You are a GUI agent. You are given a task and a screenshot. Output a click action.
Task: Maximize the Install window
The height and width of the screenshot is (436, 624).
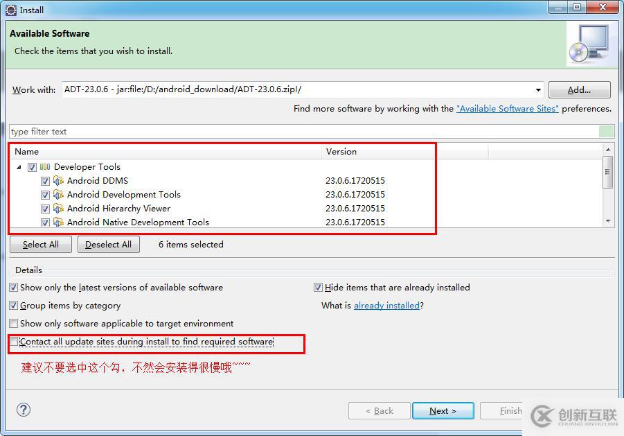(x=577, y=7)
